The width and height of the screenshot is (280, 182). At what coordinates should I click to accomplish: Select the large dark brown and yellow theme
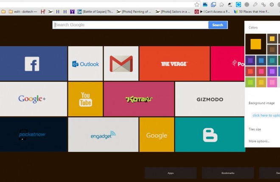pyautogui.click(x=256, y=44)
